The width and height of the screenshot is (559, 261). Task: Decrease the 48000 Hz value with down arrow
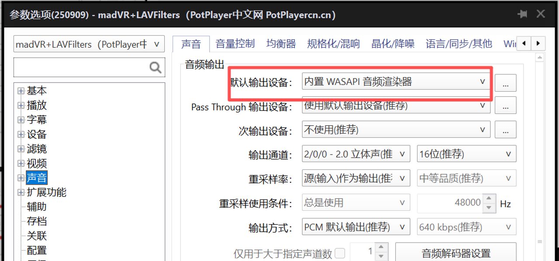tap(490, 207)
